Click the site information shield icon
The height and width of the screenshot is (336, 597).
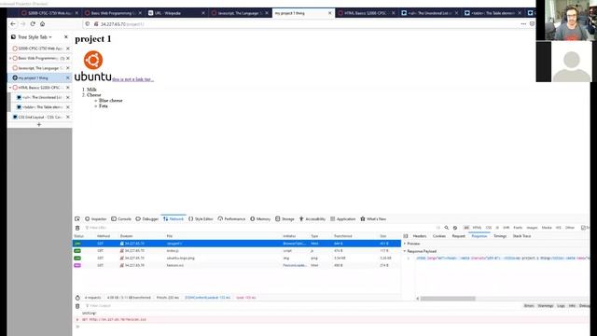pyautogui.click(x=88, y=23)
